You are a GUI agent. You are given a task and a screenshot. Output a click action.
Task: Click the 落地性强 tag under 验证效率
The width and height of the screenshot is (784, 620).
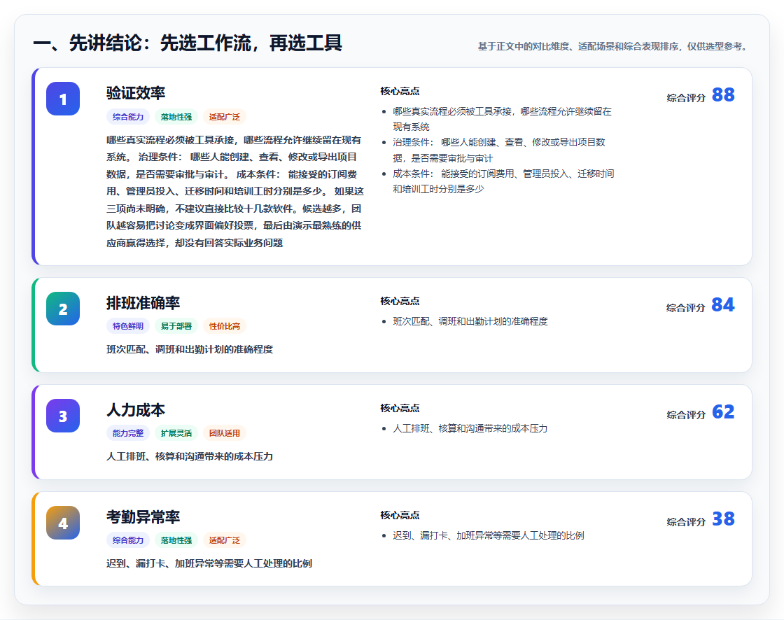click(x=176, y=116)
